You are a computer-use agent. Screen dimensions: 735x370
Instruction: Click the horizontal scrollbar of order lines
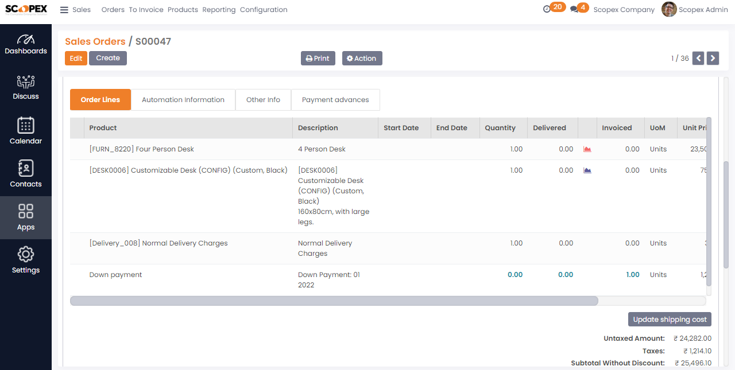pos(334,301)
